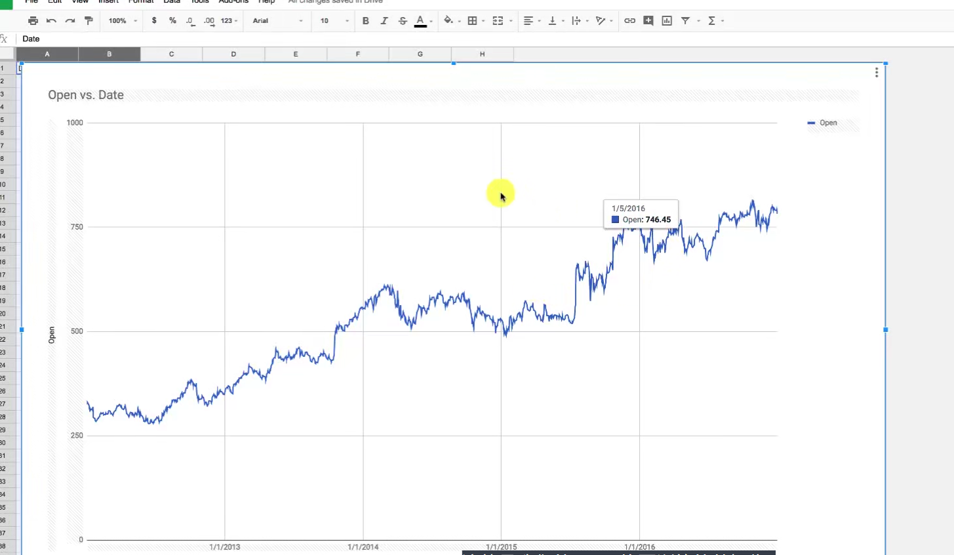Click the Insert chart icon
This screenshot has height=555, width=954.
coord(667,21)
